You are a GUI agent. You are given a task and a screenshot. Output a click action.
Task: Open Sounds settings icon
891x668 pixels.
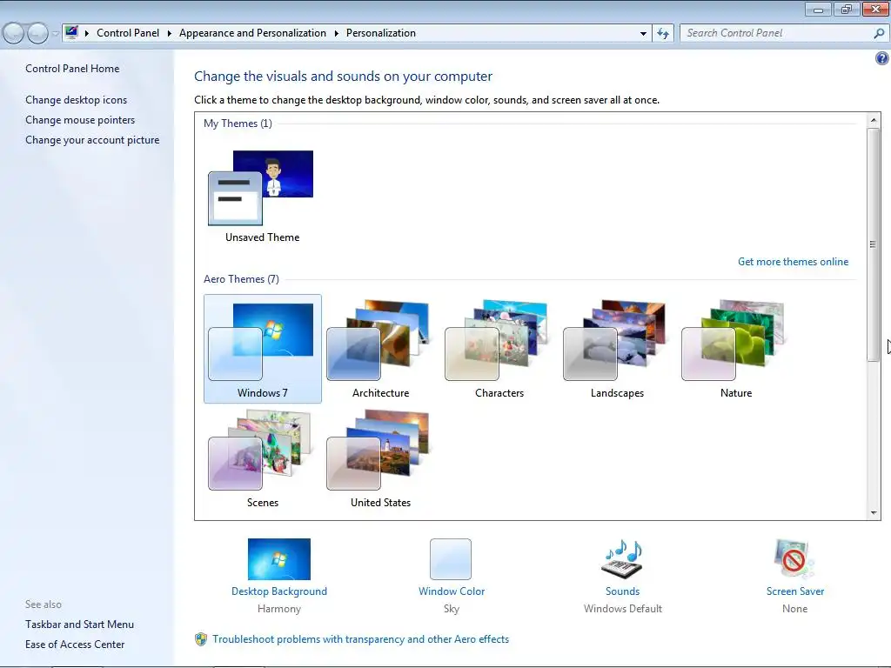point(622,559)
